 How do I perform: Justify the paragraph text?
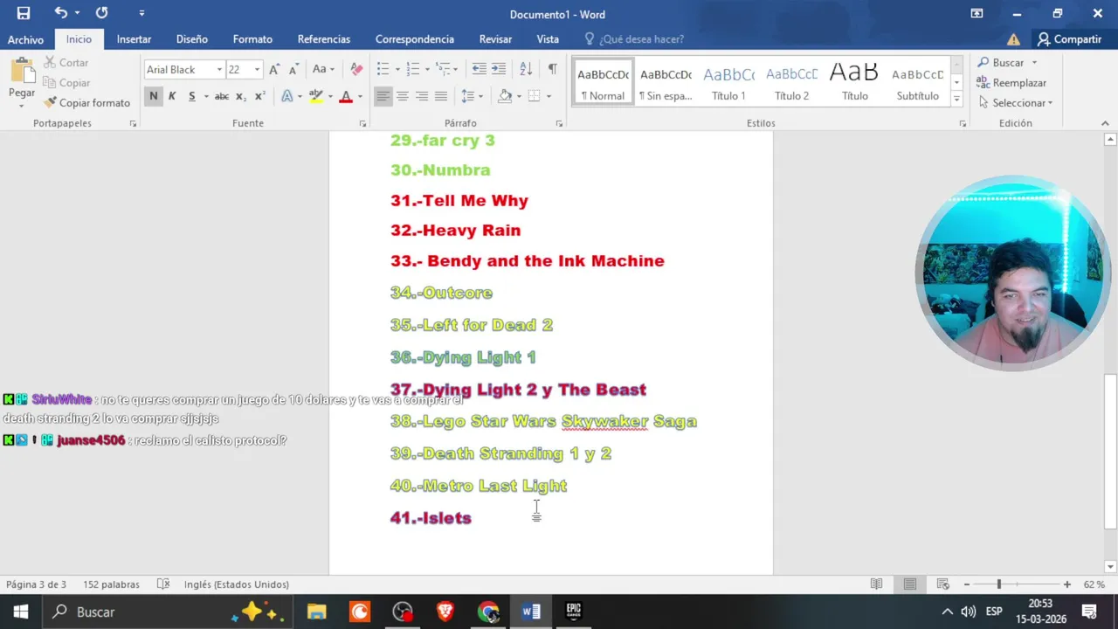pyautogui.click(x=441, y=96)
